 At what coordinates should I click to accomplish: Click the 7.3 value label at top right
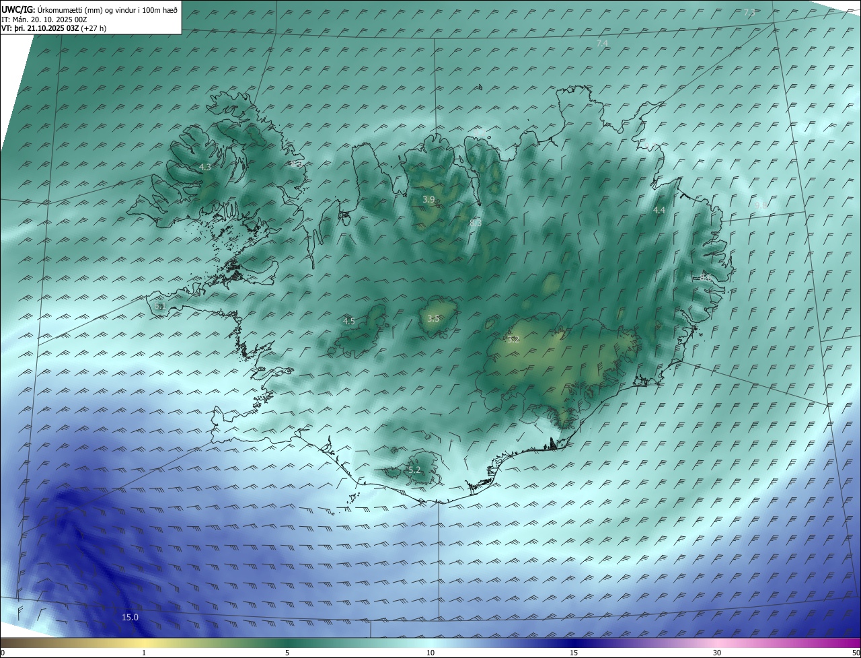[x=749, y=13]
